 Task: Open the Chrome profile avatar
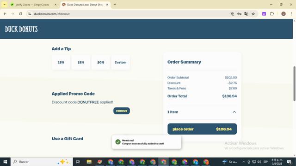[x=284, y=14]
